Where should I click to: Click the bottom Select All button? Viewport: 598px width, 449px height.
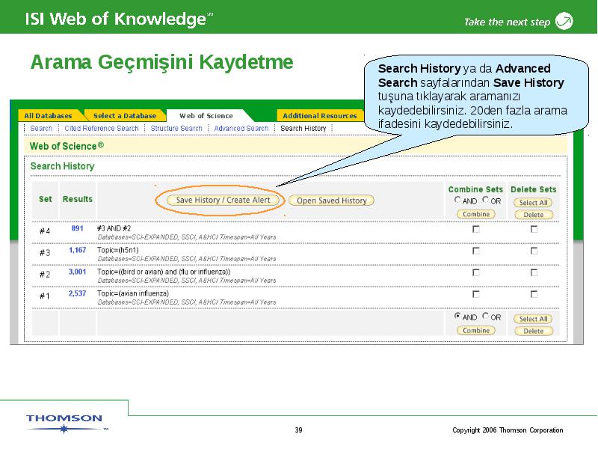click(533, 319)
